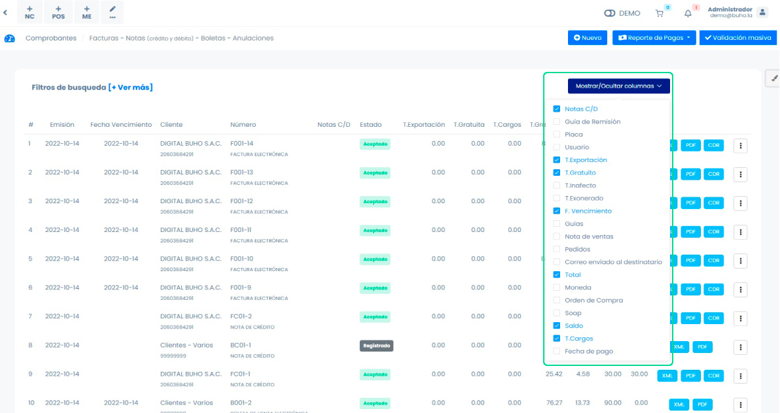
Task: Open the POS shortcut
Action: click(58, 13)
